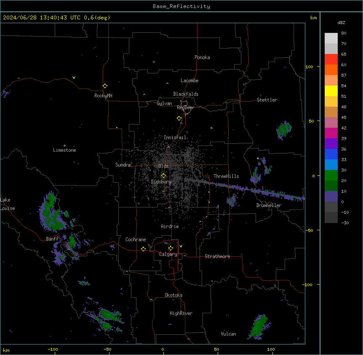Click the Vulcan town label
This screenshot has height=355, width=363.
229,334
